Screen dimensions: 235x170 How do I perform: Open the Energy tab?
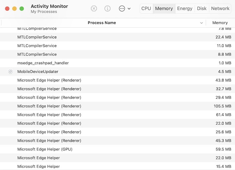(x=185, y=8)
